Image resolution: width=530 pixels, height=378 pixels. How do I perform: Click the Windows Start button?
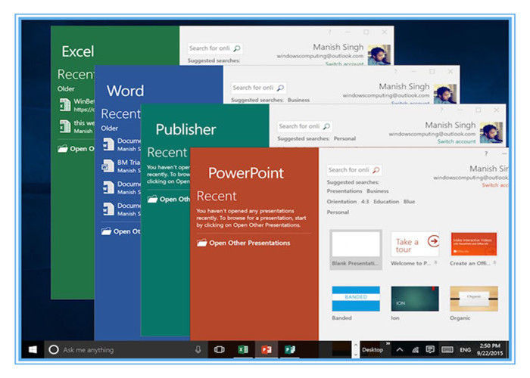coord(33,349)
